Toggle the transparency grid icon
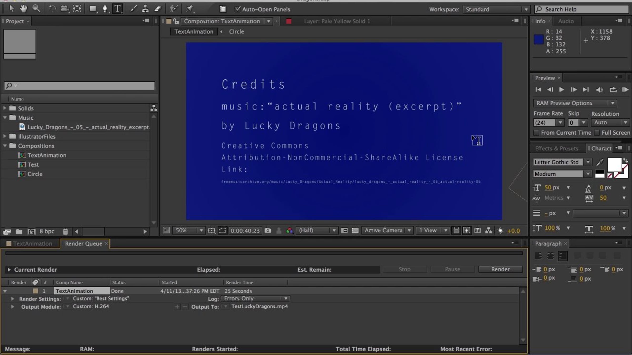 tap(355, 231)
